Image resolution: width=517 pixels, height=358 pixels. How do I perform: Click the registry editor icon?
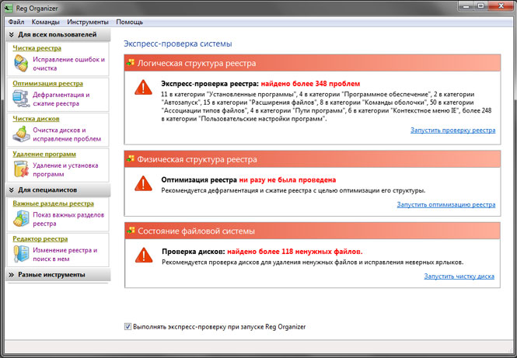point(21,254)
